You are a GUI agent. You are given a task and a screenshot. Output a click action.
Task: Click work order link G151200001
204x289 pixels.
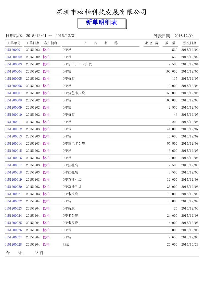(x=13, y=50)
